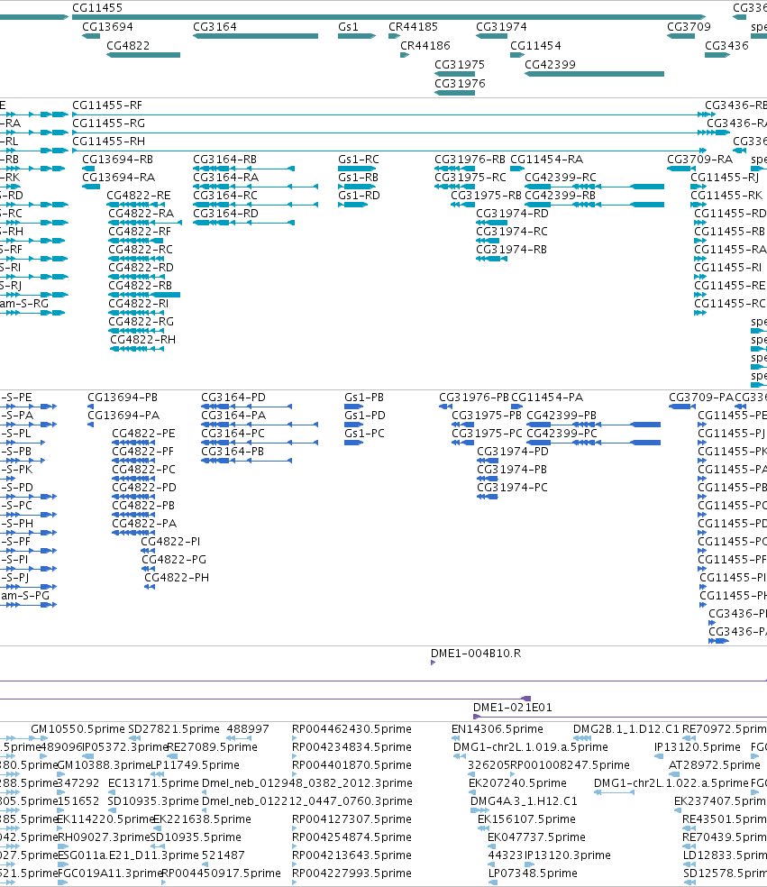Click EST GM10550.5prime
The width and height of the screenshot is (767, 887).
coord(78,729)
